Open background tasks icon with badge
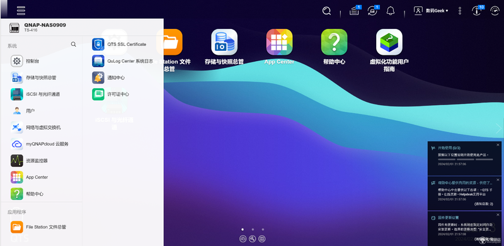The width and height of the screenshot is (504, 246). click(x=354, y=11)
